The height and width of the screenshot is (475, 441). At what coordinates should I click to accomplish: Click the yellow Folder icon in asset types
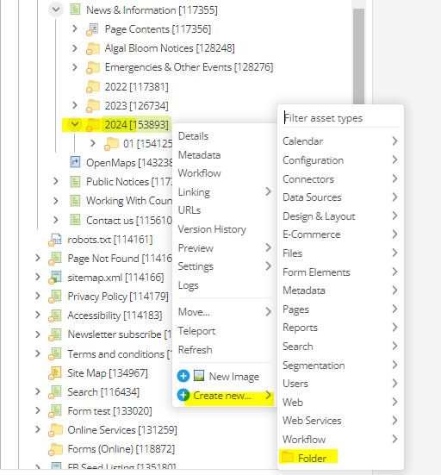[288, 457]
